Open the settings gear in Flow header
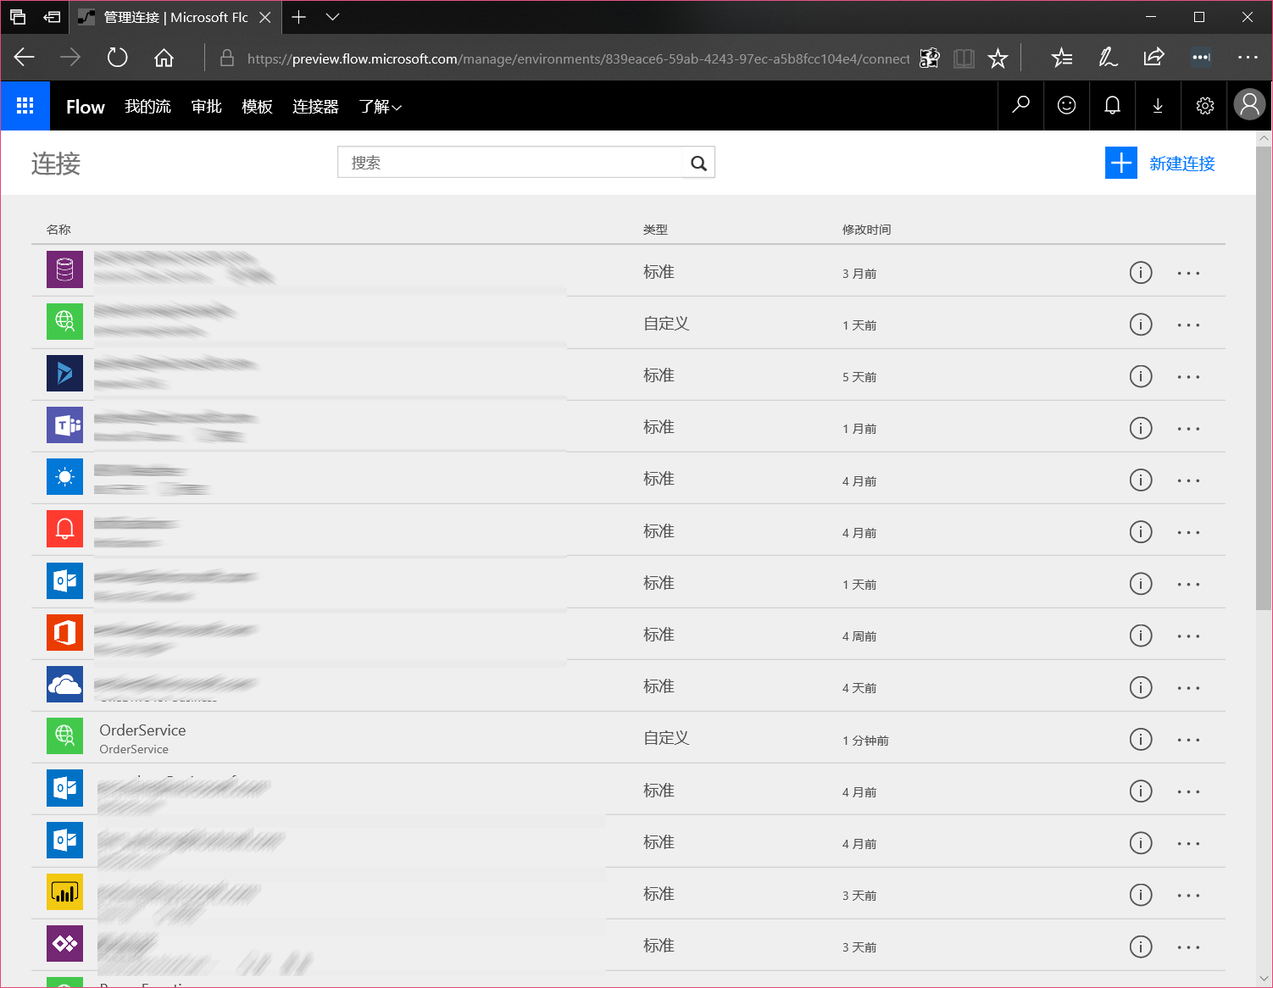The height and width of the screenshot is (988, 1273). point(1204,105)
